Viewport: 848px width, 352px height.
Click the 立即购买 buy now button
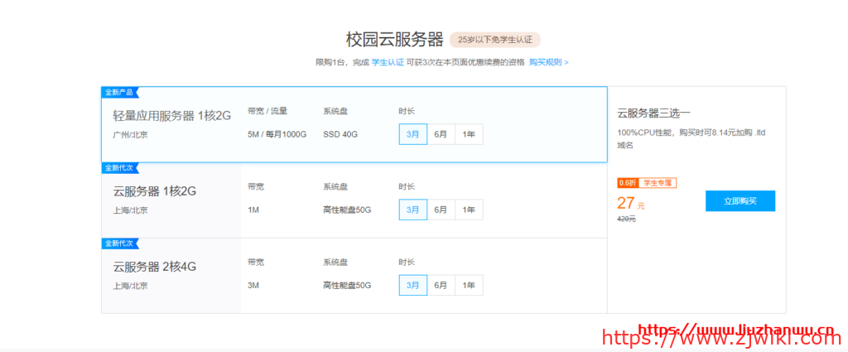(740, 201)
